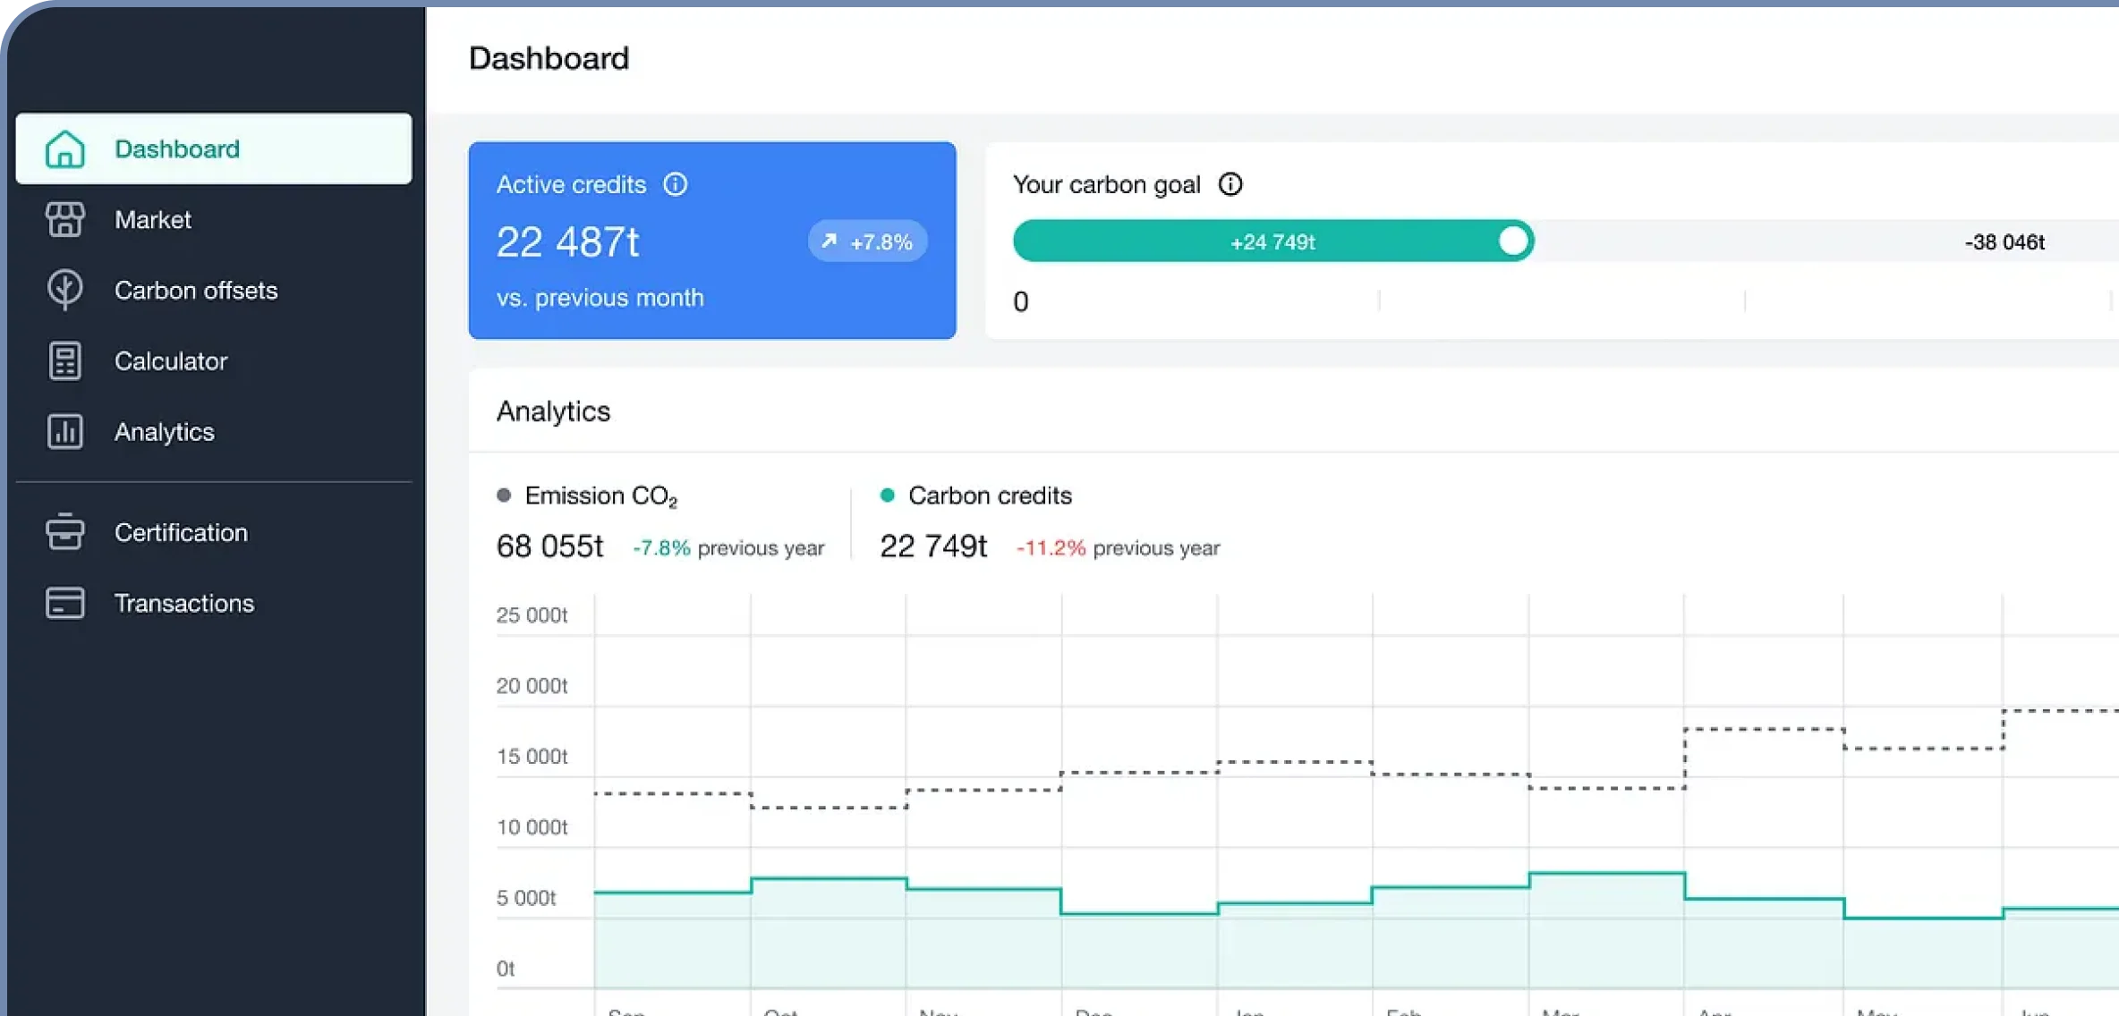The height and width of the screenshot is (1016, 2119).
Task: Click the carbon goal info icon
Action: [1230, 184]
